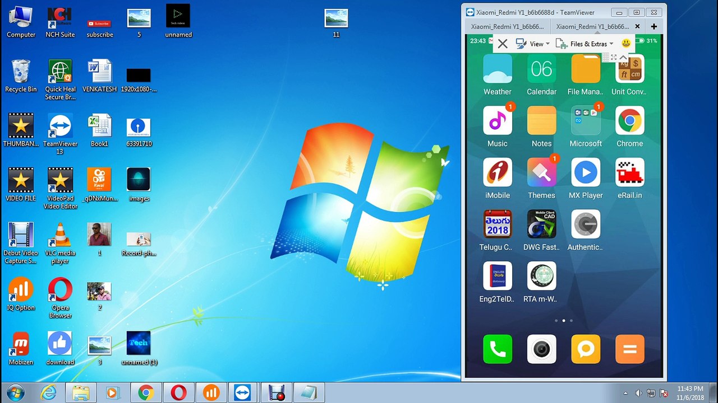
Task: Launch the DWG FastView CAD app
Action: 541,224
